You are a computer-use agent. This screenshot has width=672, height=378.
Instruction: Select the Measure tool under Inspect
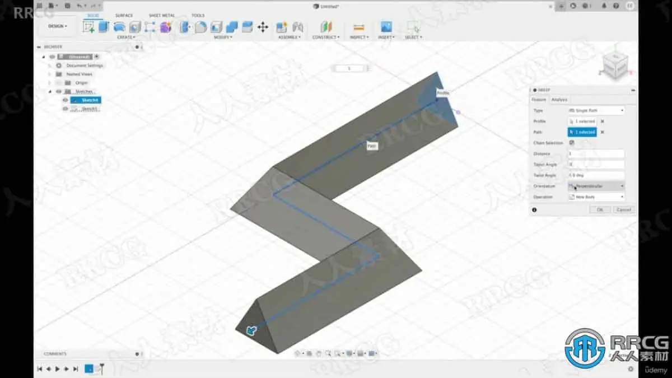[359, 27]
